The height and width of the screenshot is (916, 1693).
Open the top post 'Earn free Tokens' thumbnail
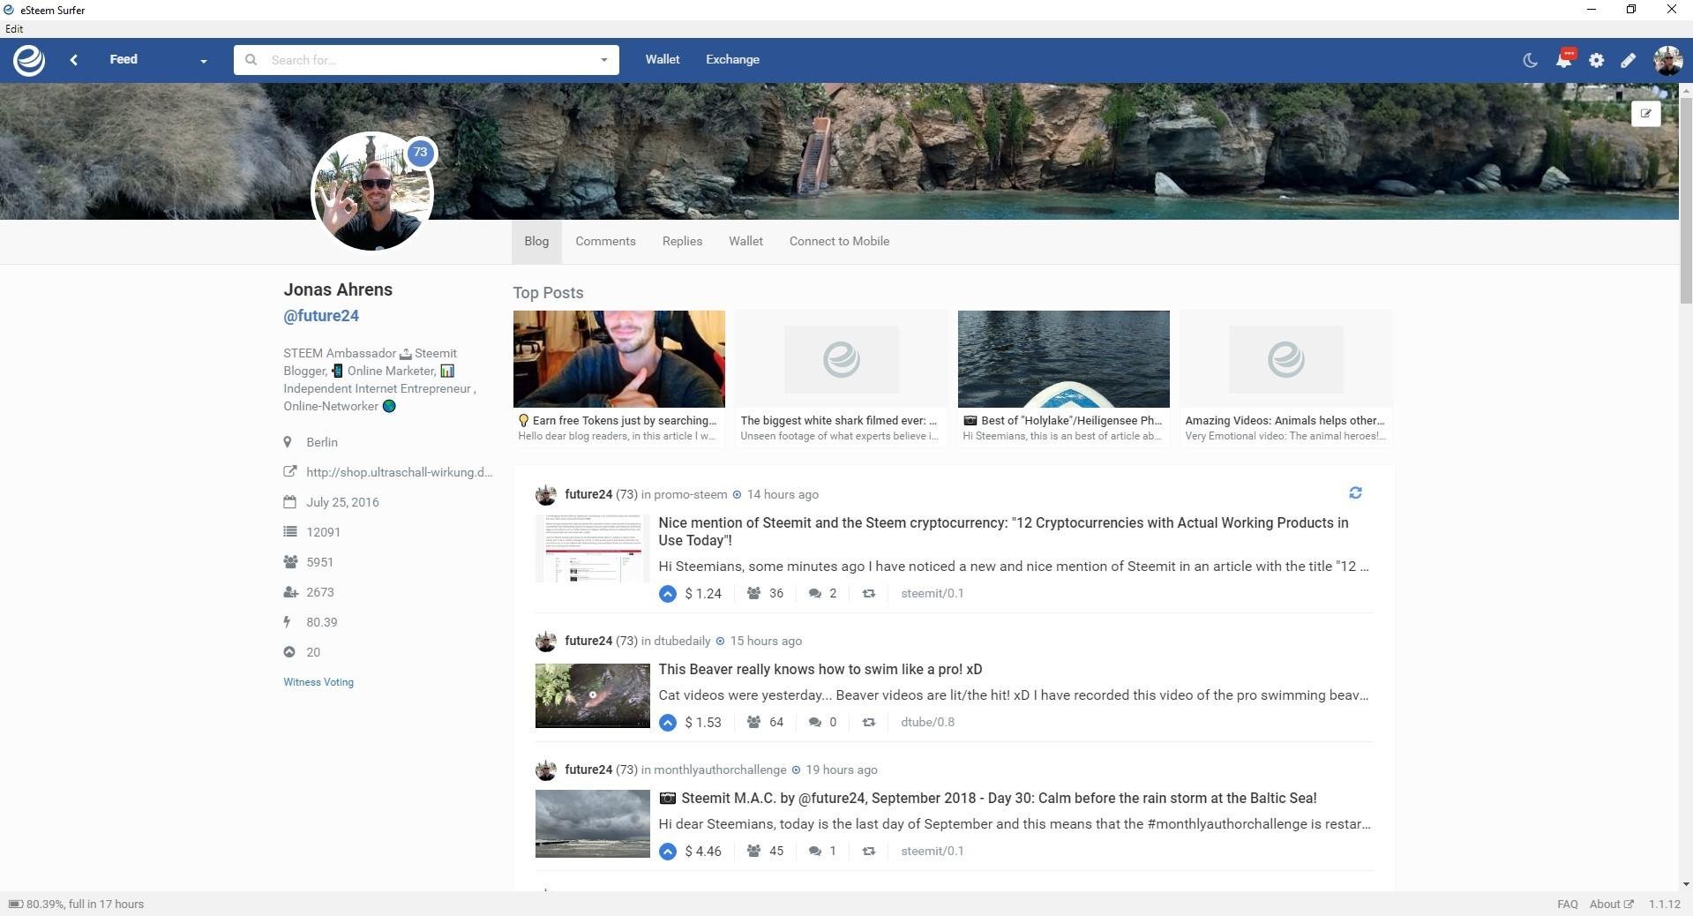(619, 359)
